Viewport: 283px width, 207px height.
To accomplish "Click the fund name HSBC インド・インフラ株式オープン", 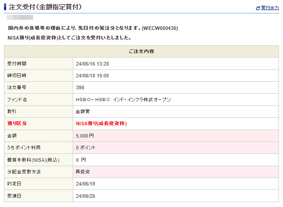I will pyautogui.click(x=123, y=100).
